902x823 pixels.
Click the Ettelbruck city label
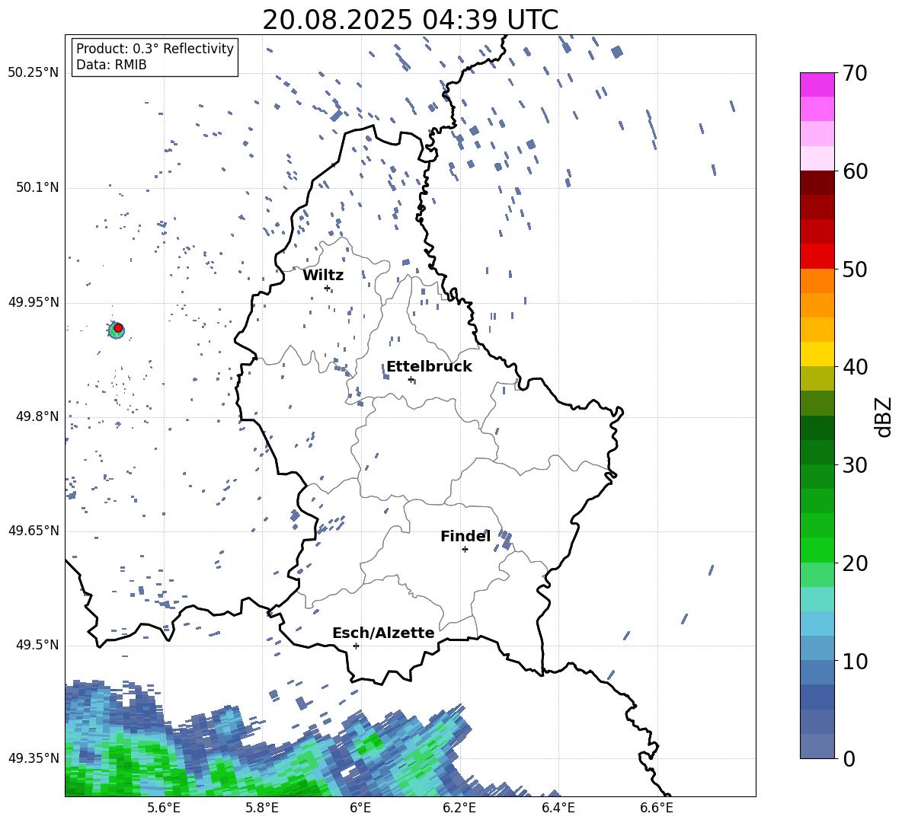coord(429,367)
